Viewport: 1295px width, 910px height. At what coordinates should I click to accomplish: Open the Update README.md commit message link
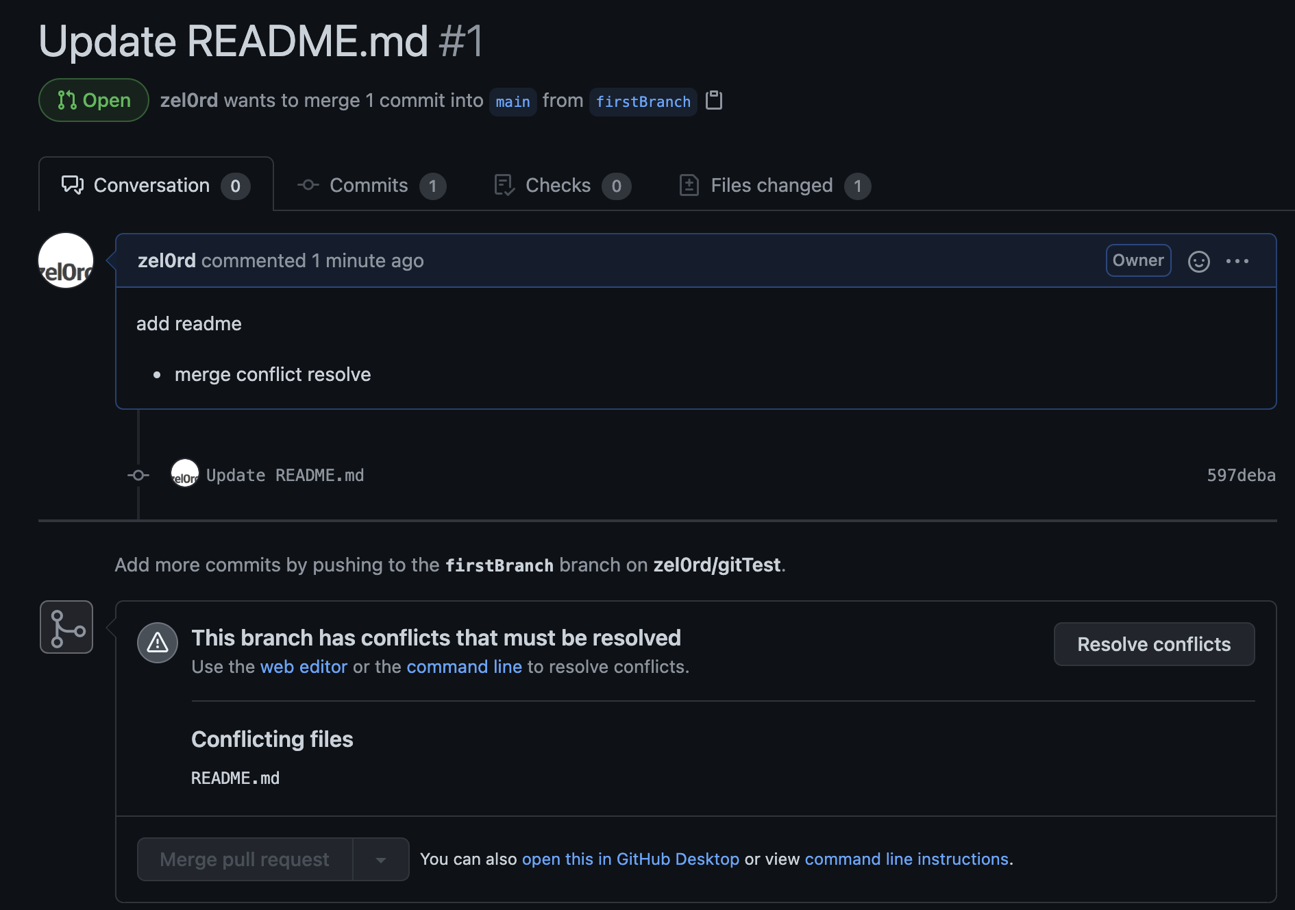coord(285,475)
